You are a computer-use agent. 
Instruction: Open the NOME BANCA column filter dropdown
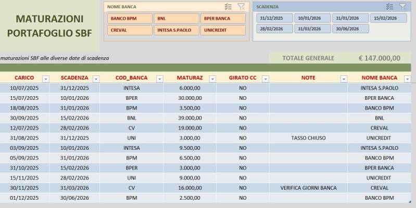pyautogui.click(x=407, y=79)
